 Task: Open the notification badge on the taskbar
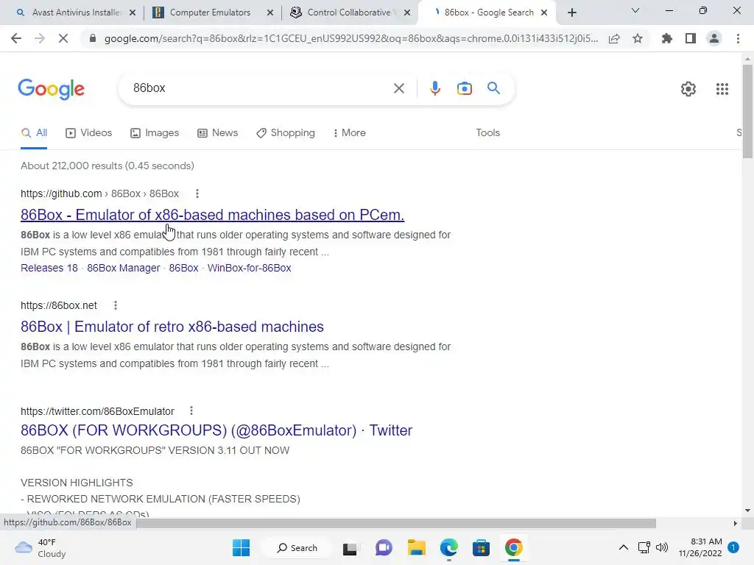733,547
